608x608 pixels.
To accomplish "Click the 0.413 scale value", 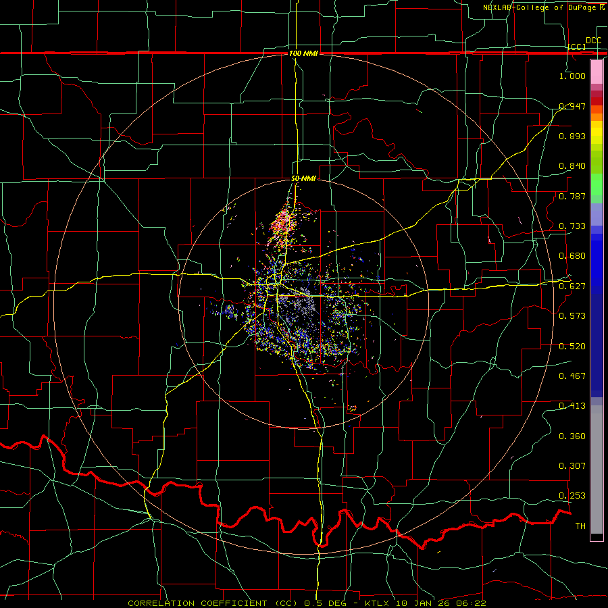I will (572, 406).
